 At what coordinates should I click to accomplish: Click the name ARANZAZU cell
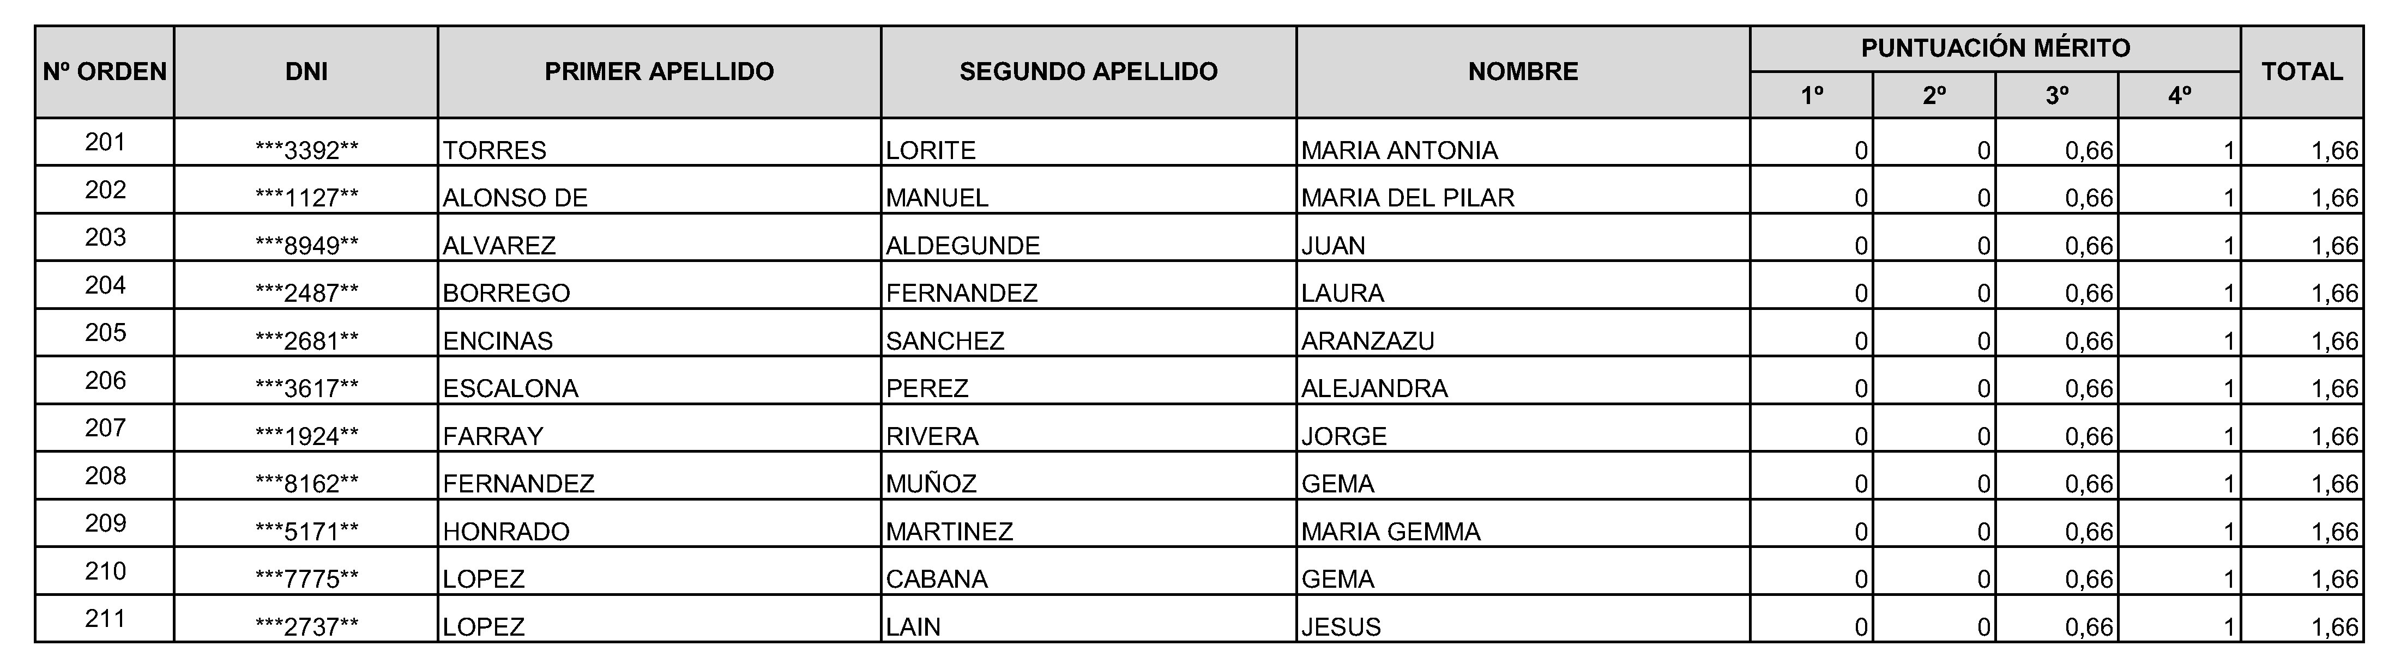click(x=1367, y=340)
